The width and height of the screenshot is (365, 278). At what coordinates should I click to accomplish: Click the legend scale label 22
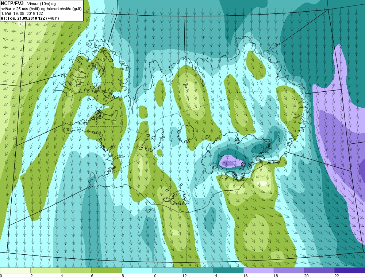pyautogui.click(x=337, y=276)
